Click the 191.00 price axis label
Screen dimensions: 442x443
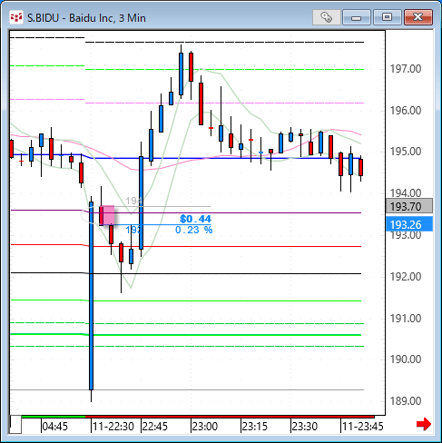pyautogui.click(x=406, y=319)
